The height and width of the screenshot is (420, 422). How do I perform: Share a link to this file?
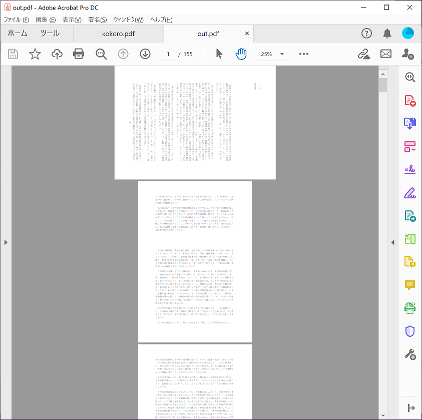[363, 54]
